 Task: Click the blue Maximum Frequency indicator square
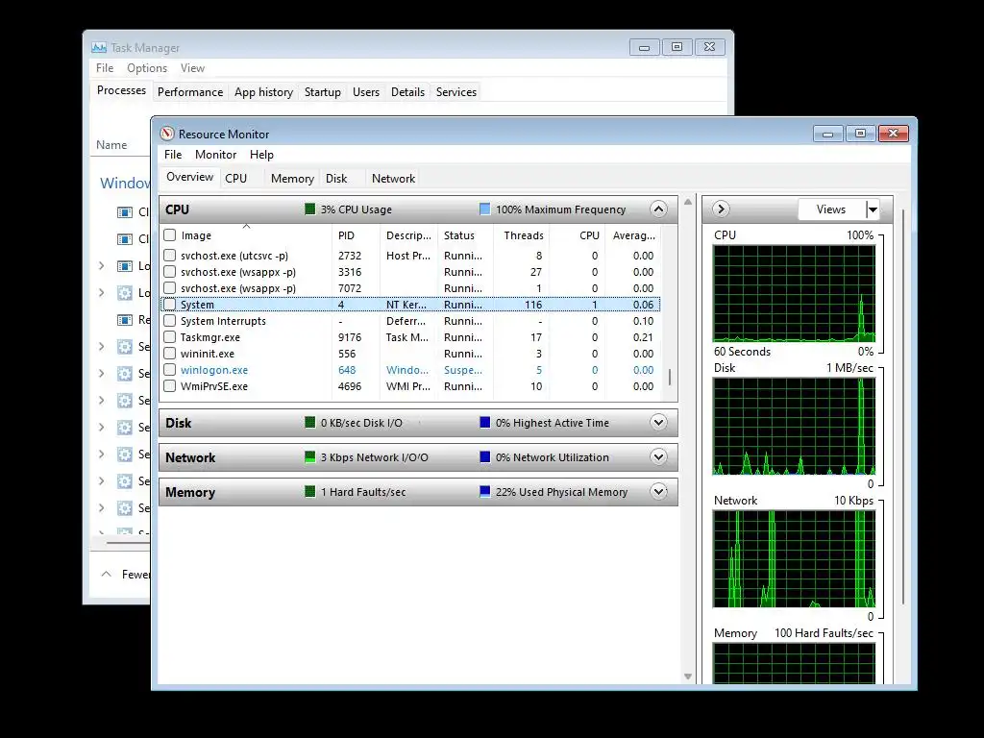484,209
